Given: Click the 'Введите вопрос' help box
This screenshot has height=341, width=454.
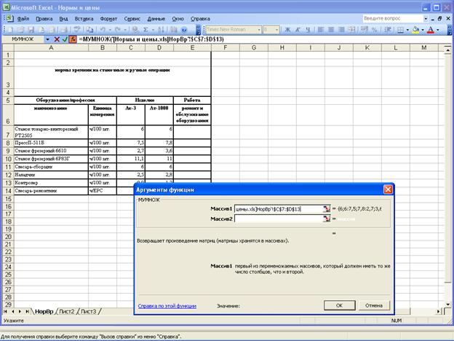Looking at the screenshot, I should click(x=393, y=18).
